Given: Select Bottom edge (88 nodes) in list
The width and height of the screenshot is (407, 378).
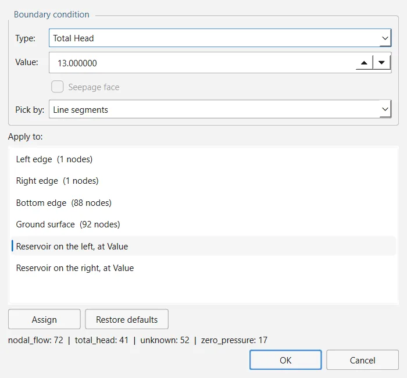Looking at the screenshot, I should pos(203,203).
